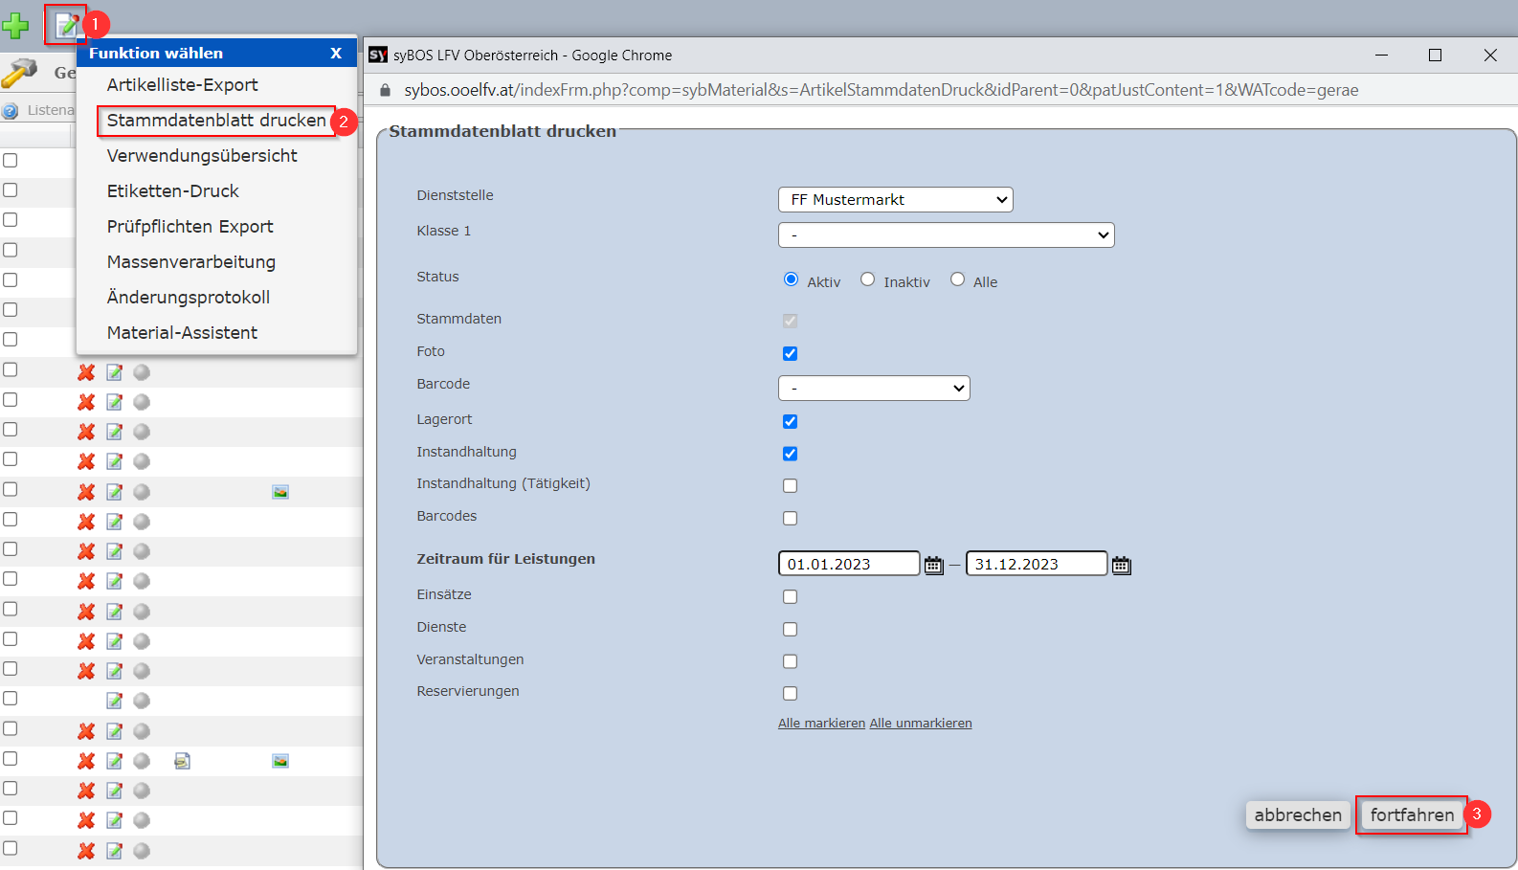The height and width of the screenshot is (870, 1518).
Task: Select Etiketten-Druck menu entry
Action: 173,191
